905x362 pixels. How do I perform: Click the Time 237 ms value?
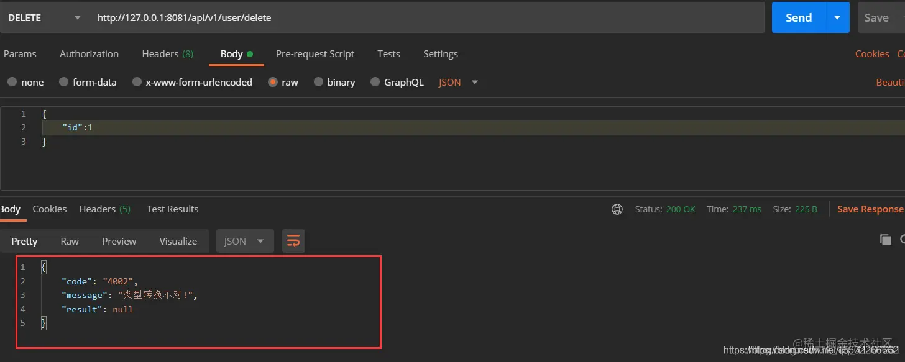coord(747,209)
